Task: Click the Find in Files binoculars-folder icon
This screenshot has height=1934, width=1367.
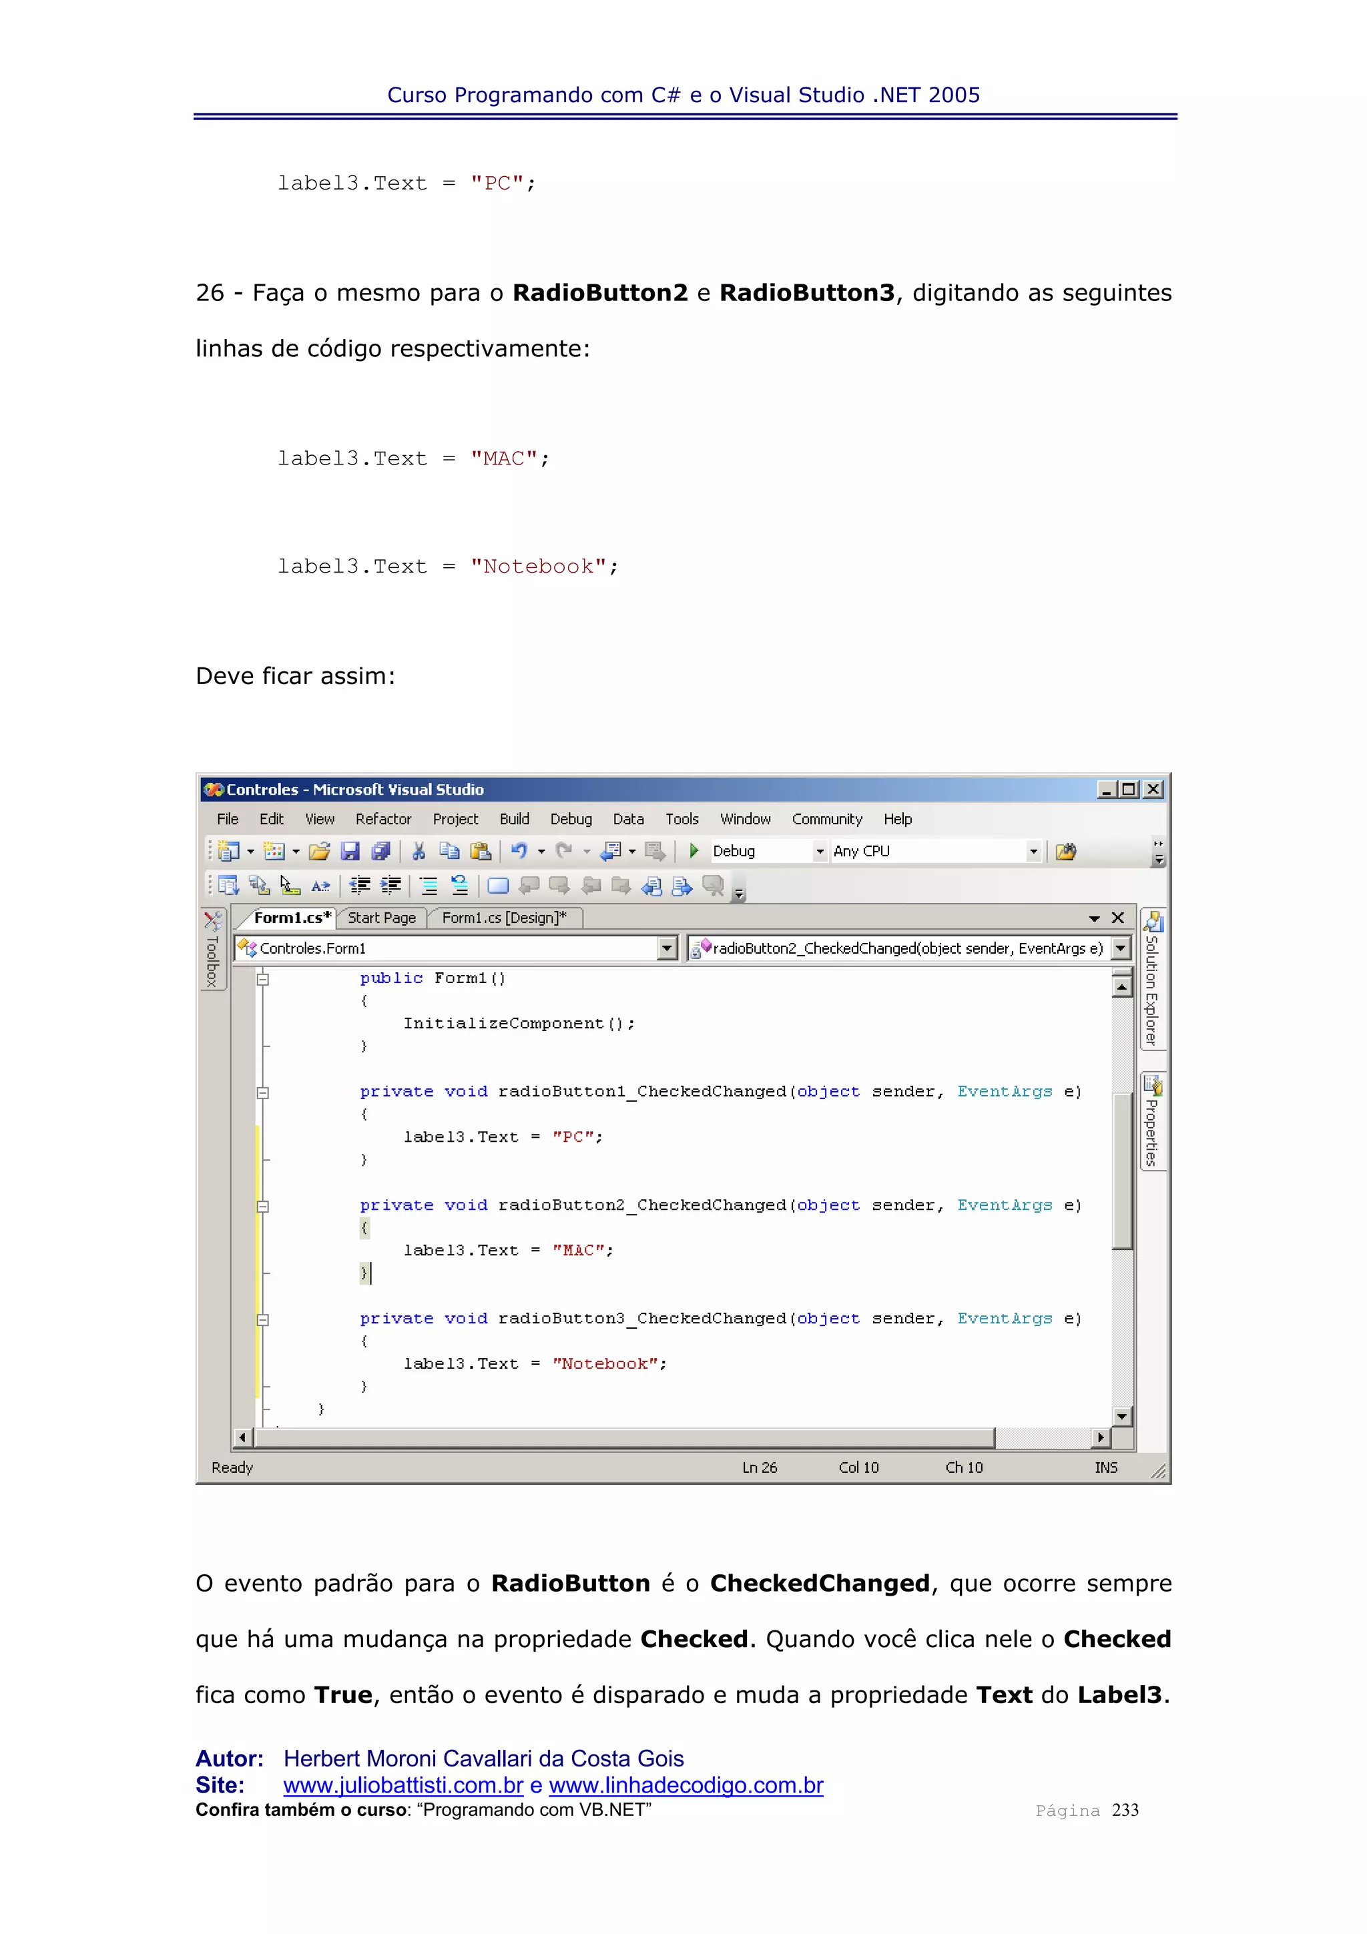Action: [1065, 851]
